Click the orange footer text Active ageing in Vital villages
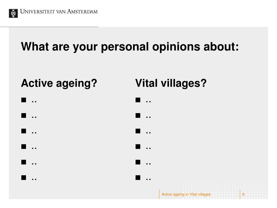Screen dimensions: 277x208 click(186, 194)
